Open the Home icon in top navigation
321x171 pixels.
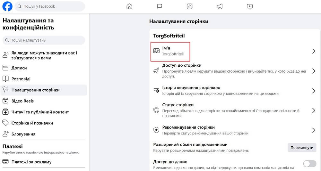pyautogui.click(x=129, y=6)
